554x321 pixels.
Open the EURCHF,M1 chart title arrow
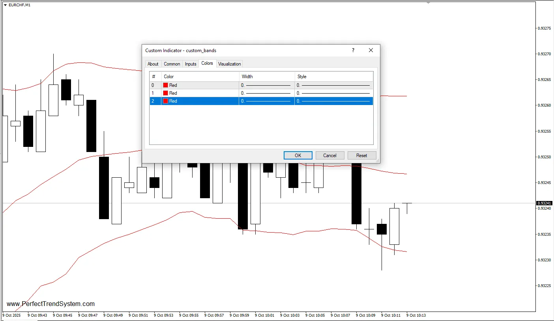click(x=5, y=5)
